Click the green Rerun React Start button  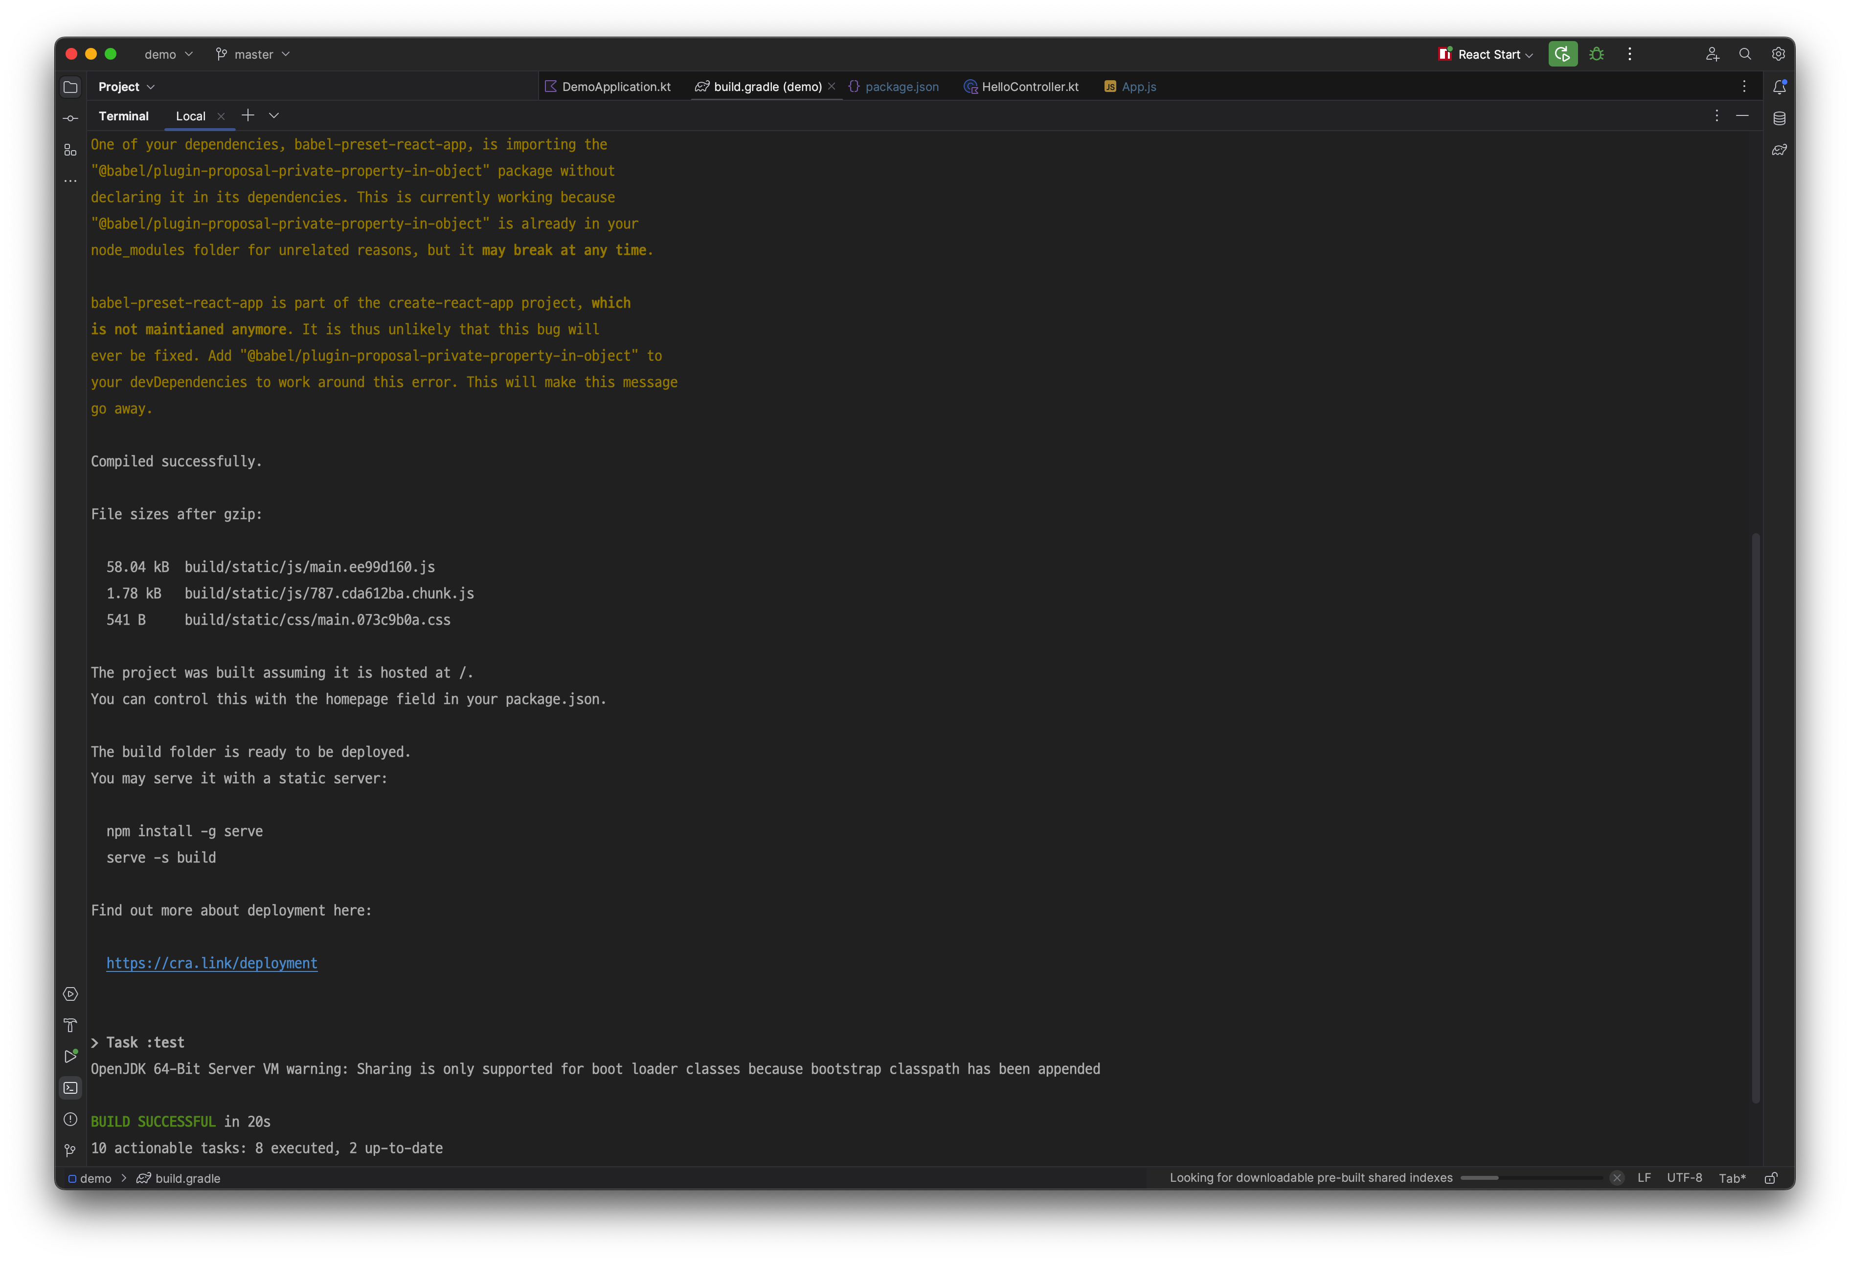pyautogui.click(x=1562, y=54)
